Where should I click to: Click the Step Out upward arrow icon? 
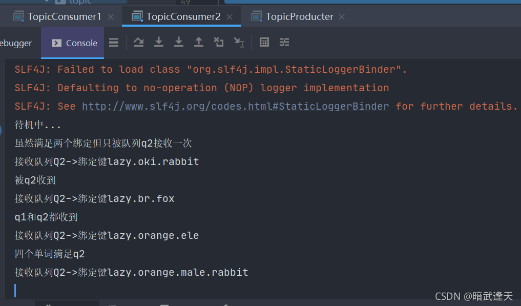[199, 42]
